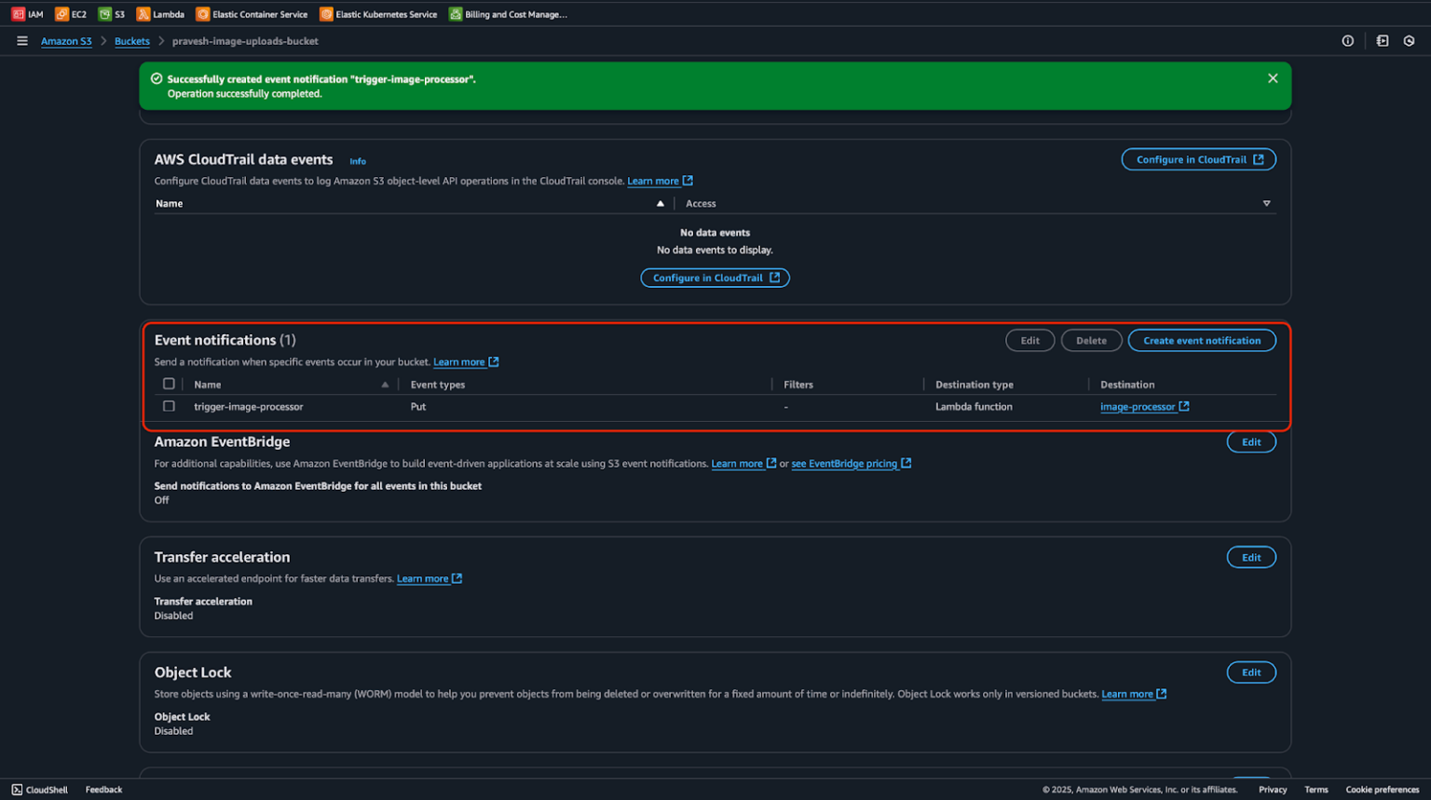Screen dimensions: 1431x800
Task: Dismiss the success notification banner
Action: [x=1273, y=78]
